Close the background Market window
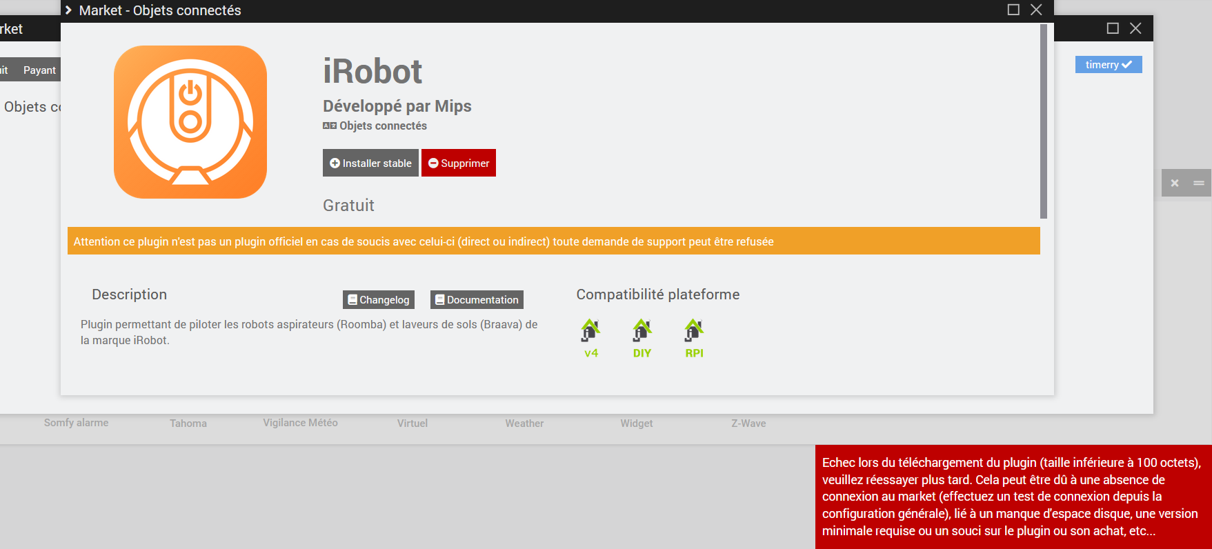 [x=1135, y=28]
